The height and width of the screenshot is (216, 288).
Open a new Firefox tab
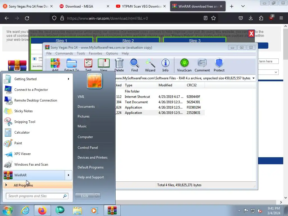coord(232,6)
